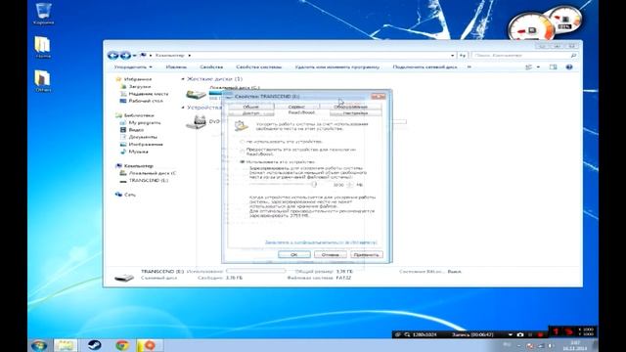This screenshot has width=626, height=352.
Task: Click the MB value spinner arrows
Action: tap(350, 185)
